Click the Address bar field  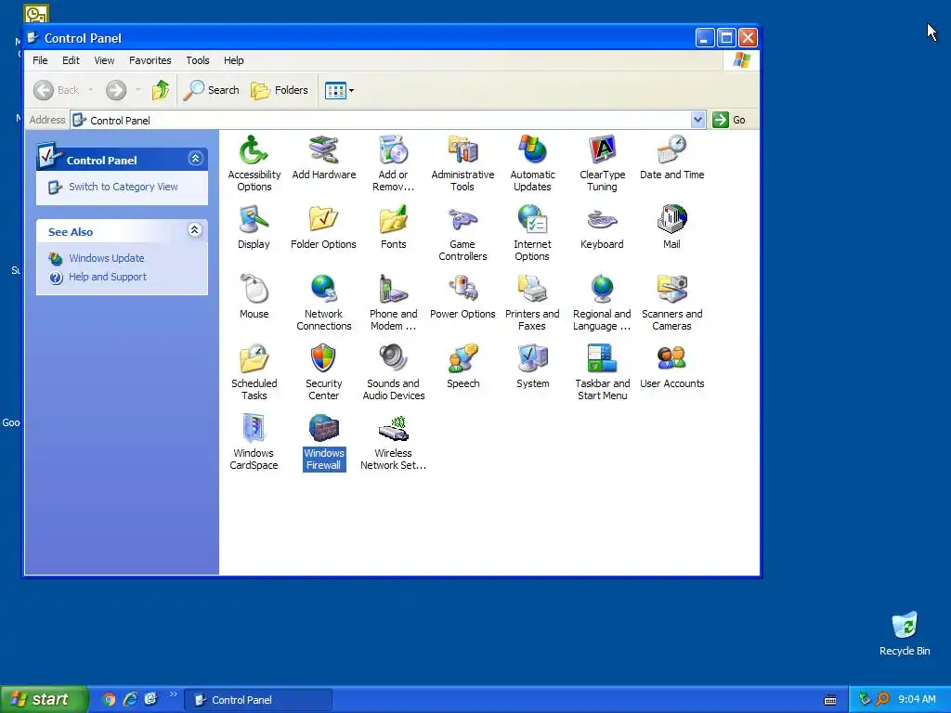388,120
